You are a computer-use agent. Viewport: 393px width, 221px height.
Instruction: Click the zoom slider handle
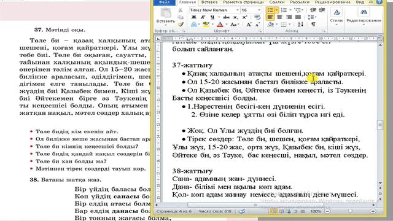350,211
